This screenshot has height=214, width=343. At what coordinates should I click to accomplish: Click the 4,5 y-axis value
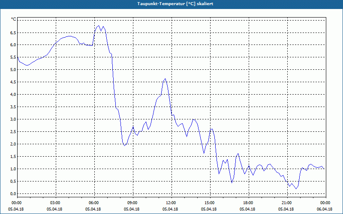coord(13,82)
